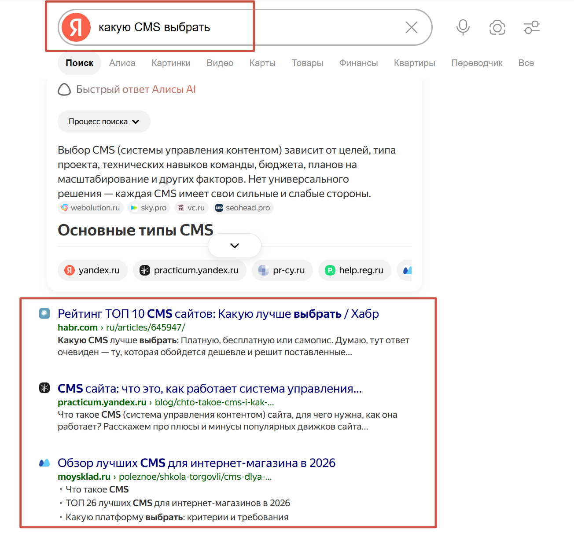Open the vc.ru source chip
Screen dimensions: 574x533
(191, 208)
